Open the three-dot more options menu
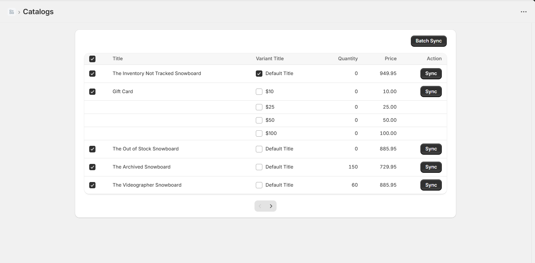 click(x=523, y=12)
